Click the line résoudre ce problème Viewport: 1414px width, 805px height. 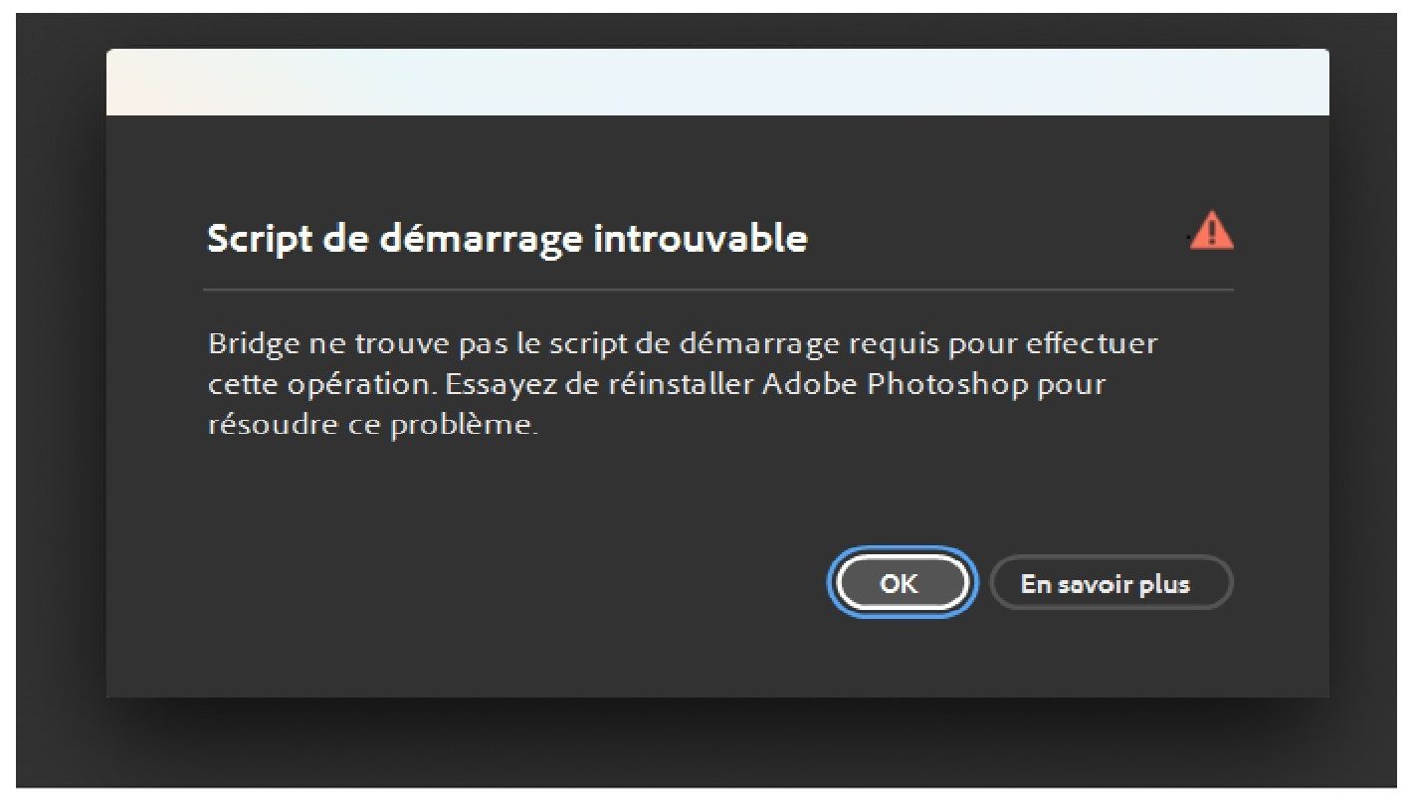pyautogui.click(x=372, y=426)
